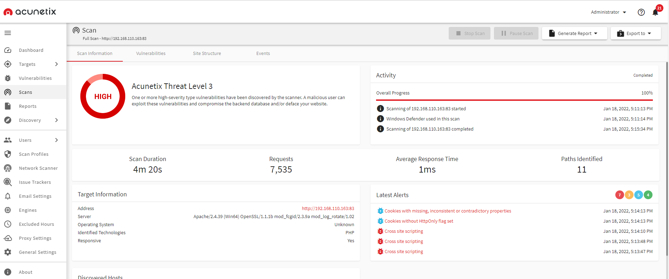Click the Discovery compass icon
This screenshot has width=669, height=279.
pos(8,120)
